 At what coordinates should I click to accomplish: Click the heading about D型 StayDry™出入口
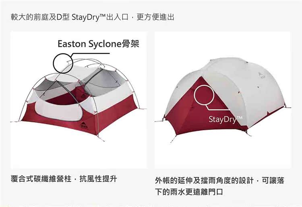click(93, 17)
